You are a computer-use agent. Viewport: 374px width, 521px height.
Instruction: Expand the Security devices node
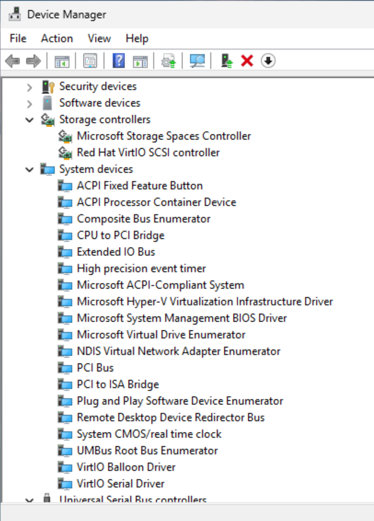[x=29, y=87]
